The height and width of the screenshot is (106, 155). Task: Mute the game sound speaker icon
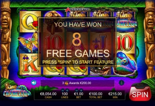34,83
